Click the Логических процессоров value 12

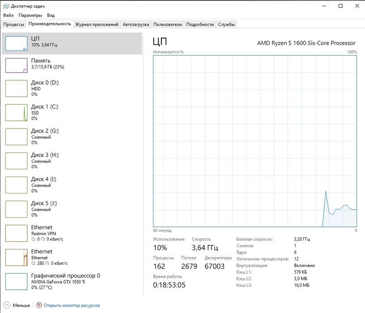click(296, 259)
